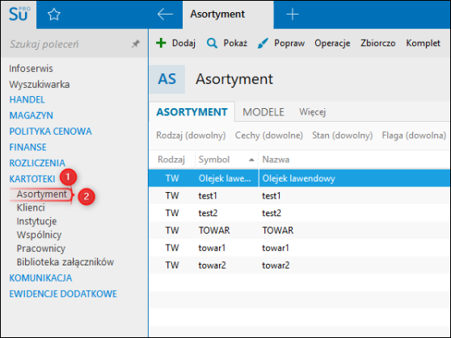Screen dimensions: 451x338
Task: Collapse the KARTOTEKI section
Action: pos(32,179)
